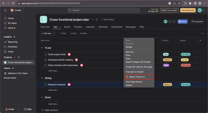Click the hamburger menu icon
The width and height of the screenshot is (208, 113).
(x=5, y=10)
